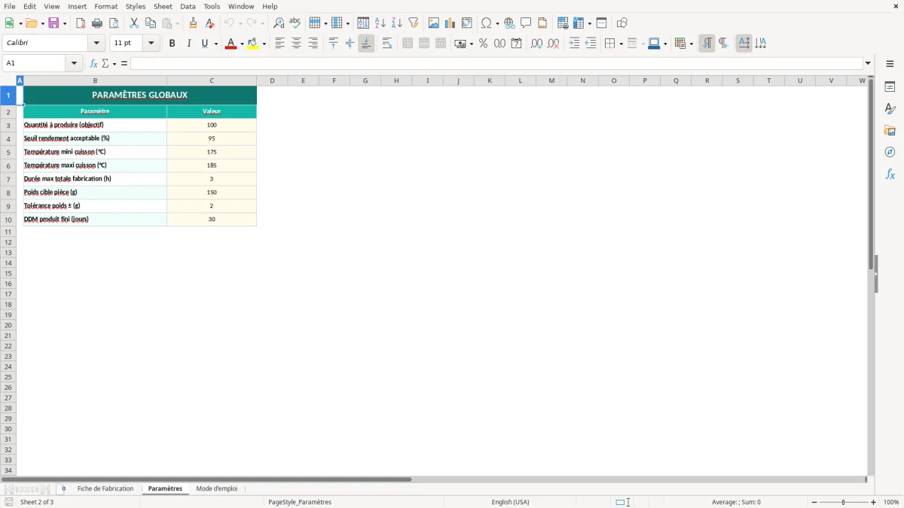Open the special character dropdown arrow

click(x=497, y=23)
